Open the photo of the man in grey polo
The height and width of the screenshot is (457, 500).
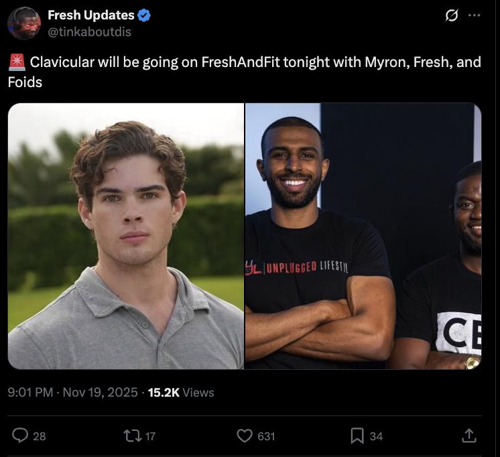[x=126, y=236]
